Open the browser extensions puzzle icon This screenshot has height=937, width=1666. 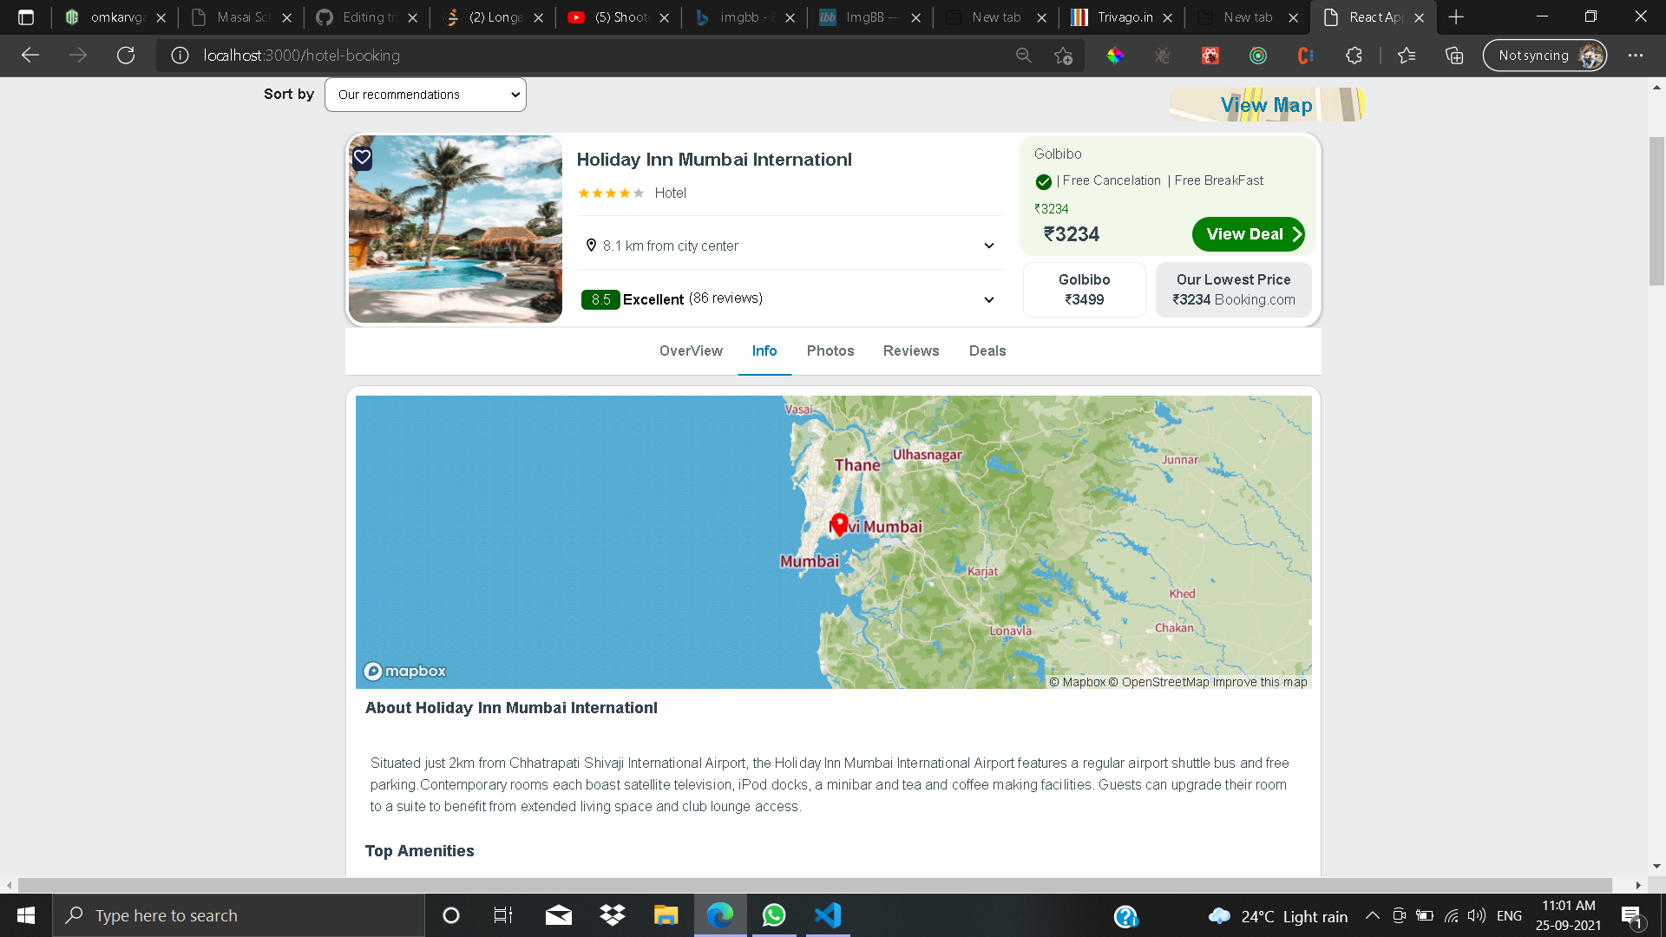[1354, 56]
